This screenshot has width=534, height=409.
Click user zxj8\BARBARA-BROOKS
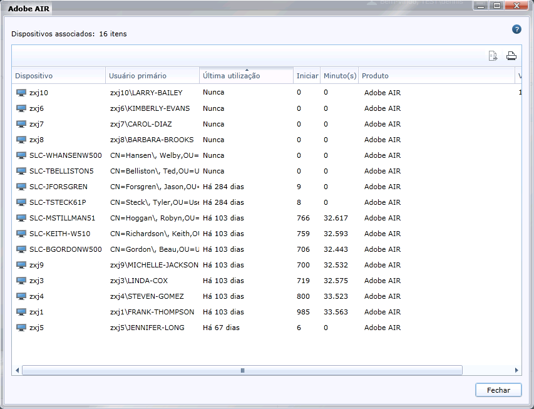click(152, 140)
